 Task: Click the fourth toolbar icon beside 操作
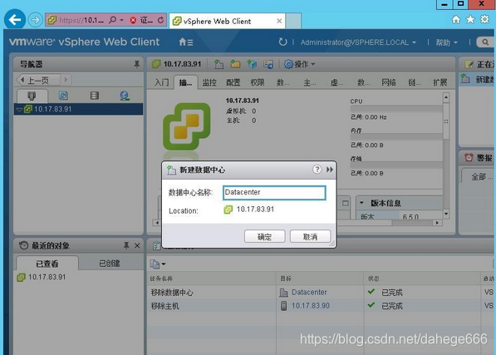[268, 64]
